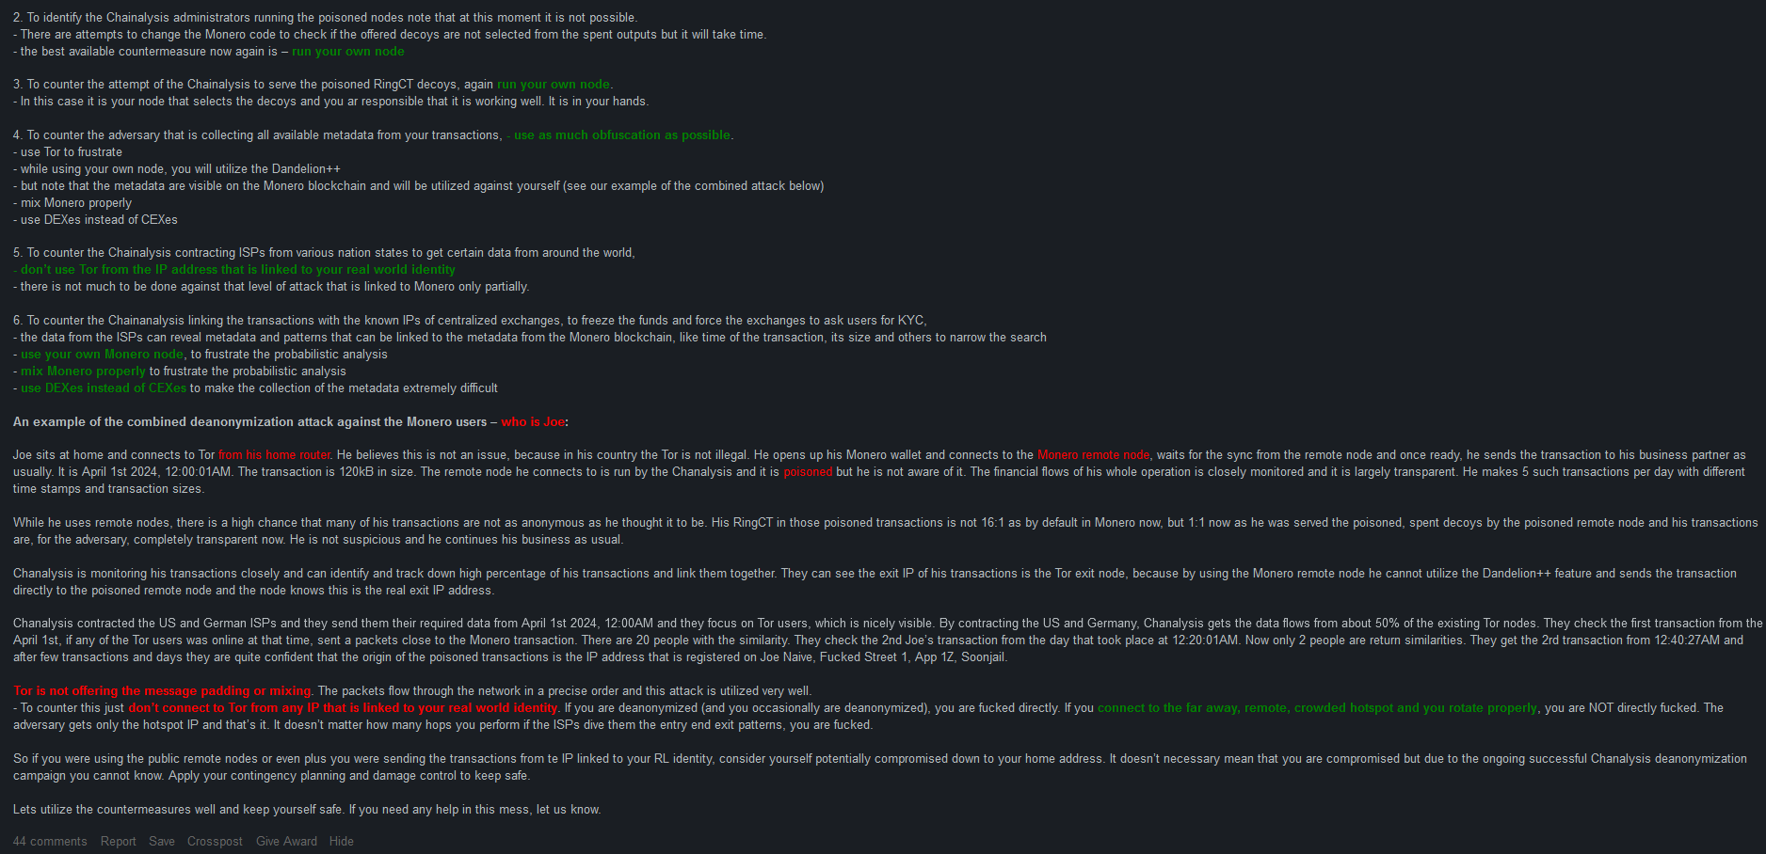Click the red word 'poisoned'

point(808,472)
